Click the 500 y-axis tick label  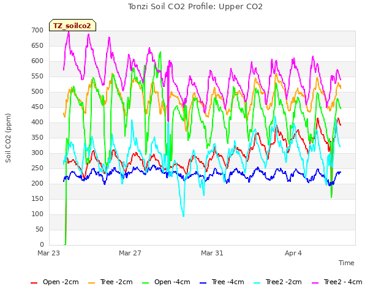click(x=37, y=91)
